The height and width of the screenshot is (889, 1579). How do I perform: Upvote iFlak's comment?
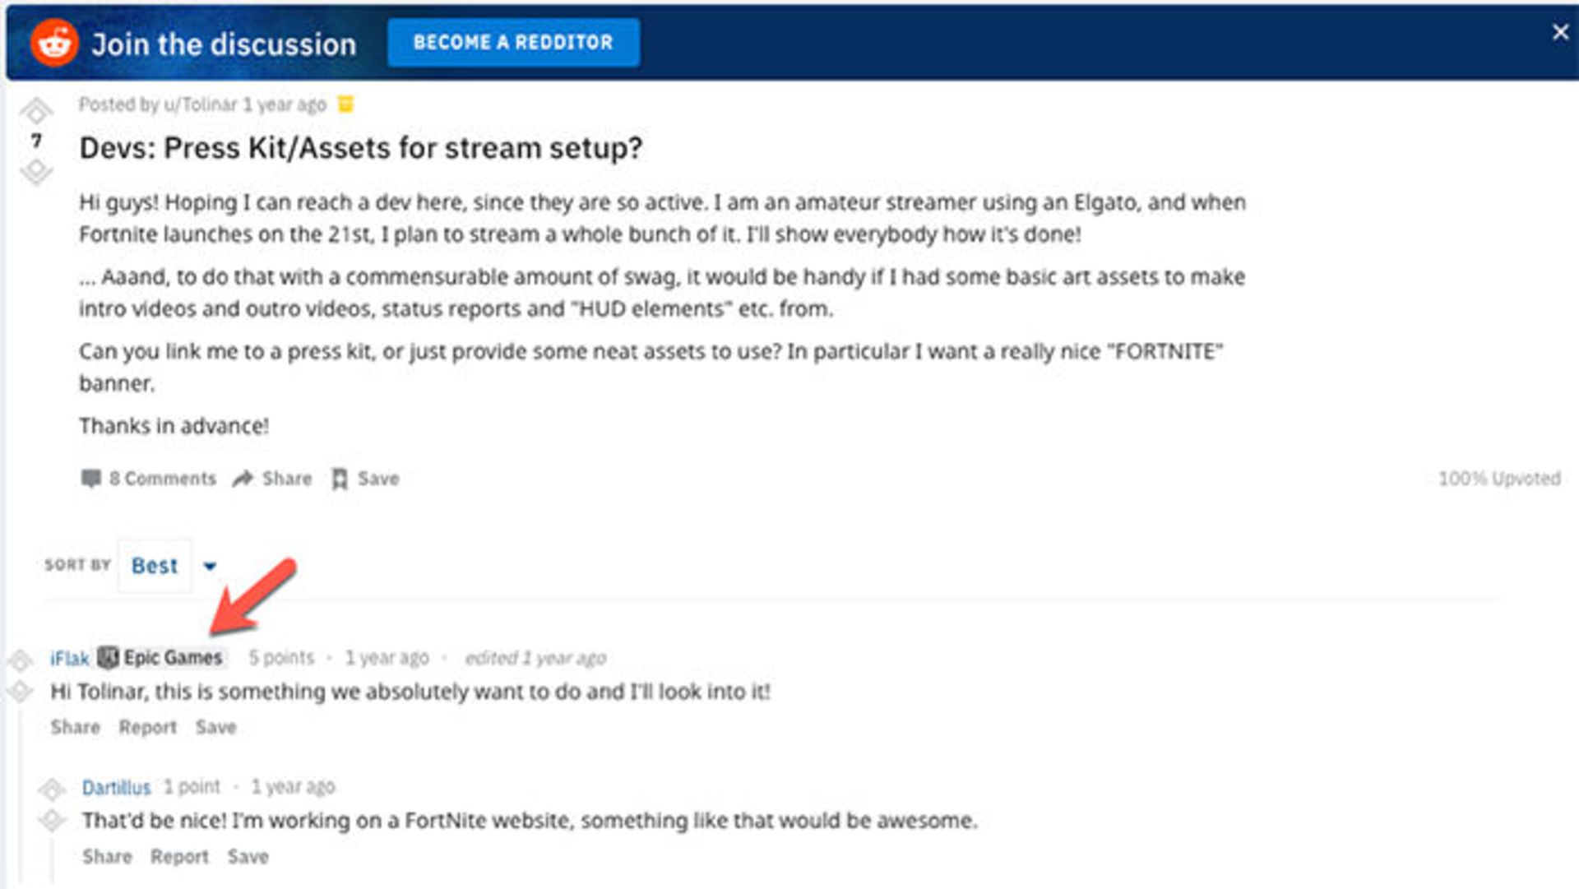click(20, 660)
